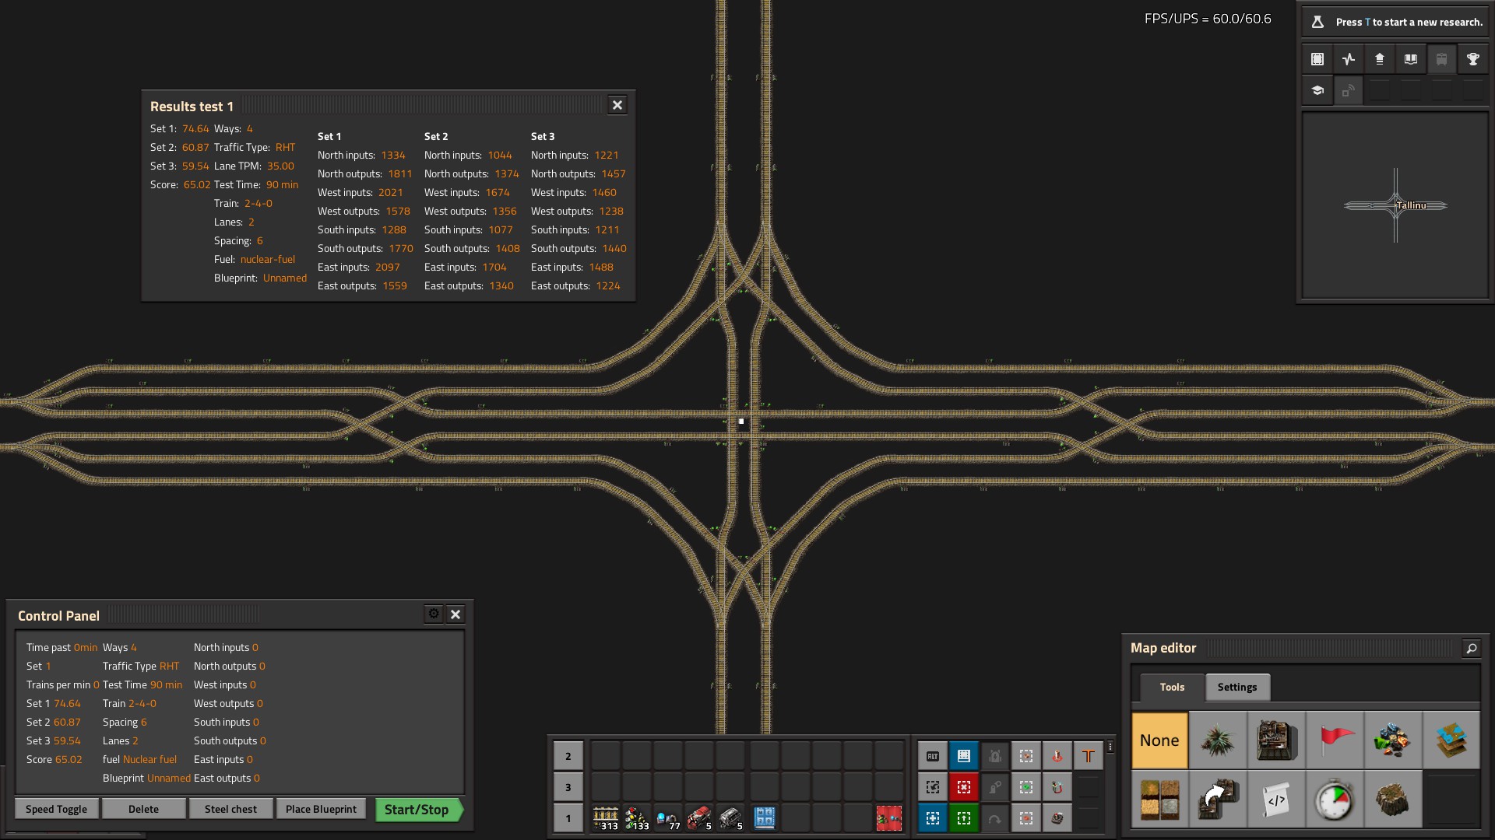The height and width of the screenshot is (840, 1495).
Task: Select the scripting scroll tool
Action: point(1276,799)
